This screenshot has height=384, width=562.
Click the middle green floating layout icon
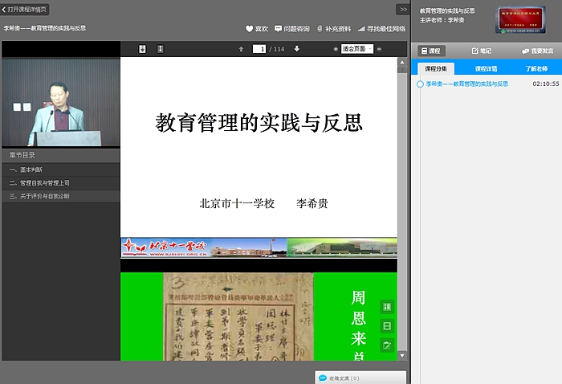pos(387,326)
